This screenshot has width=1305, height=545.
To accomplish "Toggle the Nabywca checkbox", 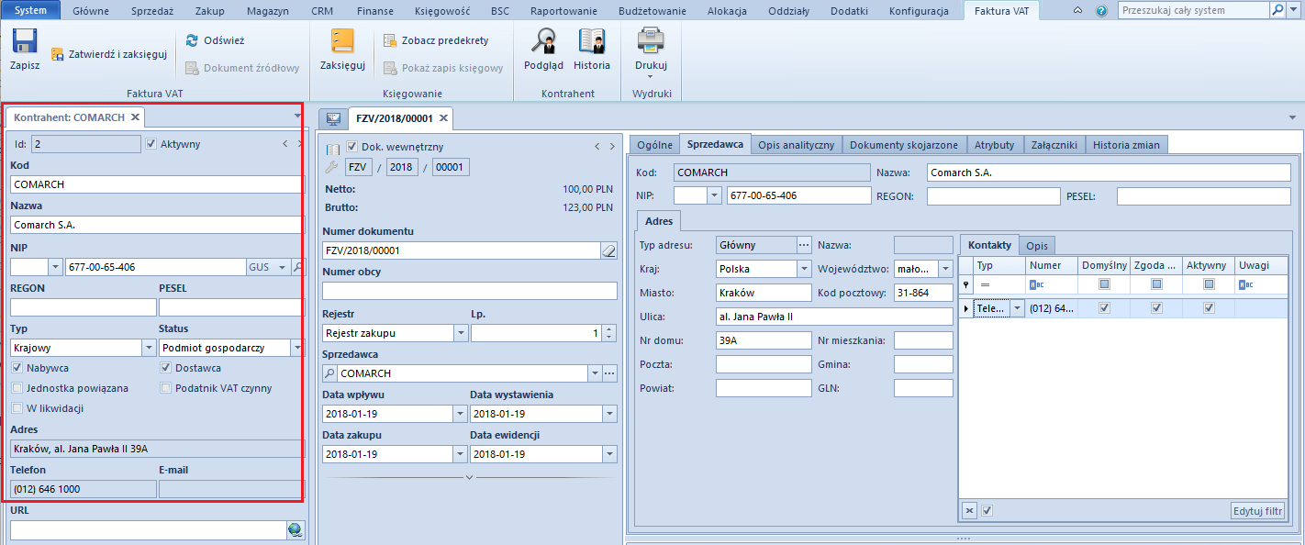I will coord(17,368).
